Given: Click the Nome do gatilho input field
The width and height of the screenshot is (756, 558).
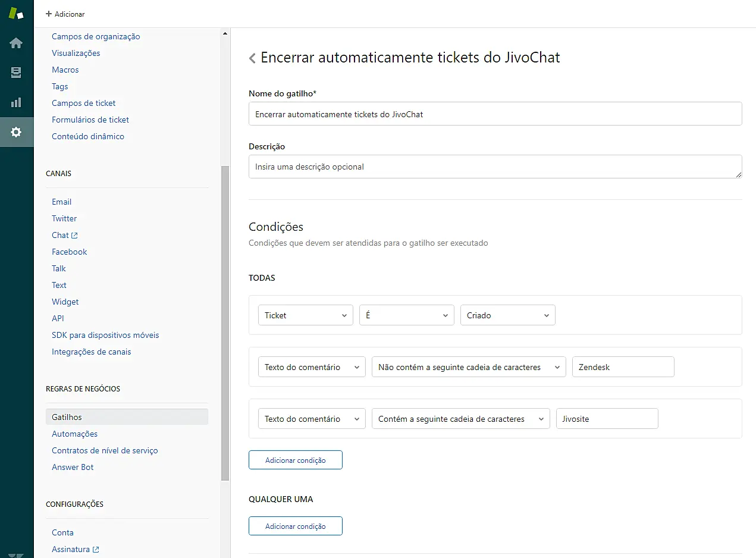Looking at the screenshot, I should point(495,114).
